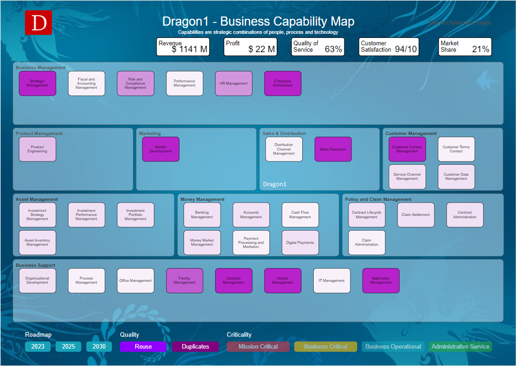
Task: Toggle Business Operational criticality view
Action: pyautogui.click(x=393, y=346)
